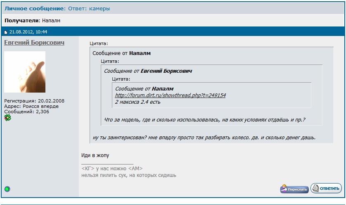The height and width of the screenshot is (205, 346).
Task: Click the recipient name Напалм
Action: tap(51, 21)
